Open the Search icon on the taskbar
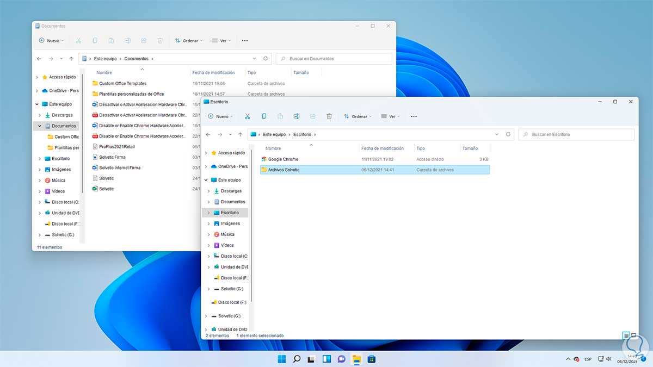Image resolution: width=653 pixels, height=367 pixels. (x=297, y=359)
